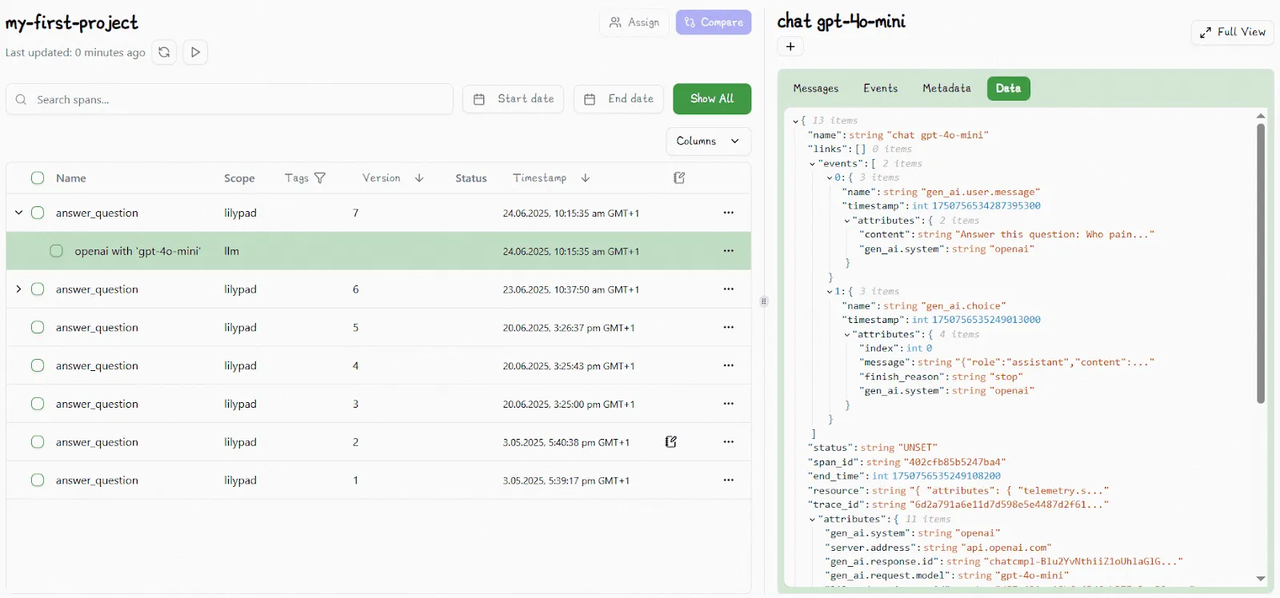Select the answer_question version 1 checkbox

tap(38, 480)
